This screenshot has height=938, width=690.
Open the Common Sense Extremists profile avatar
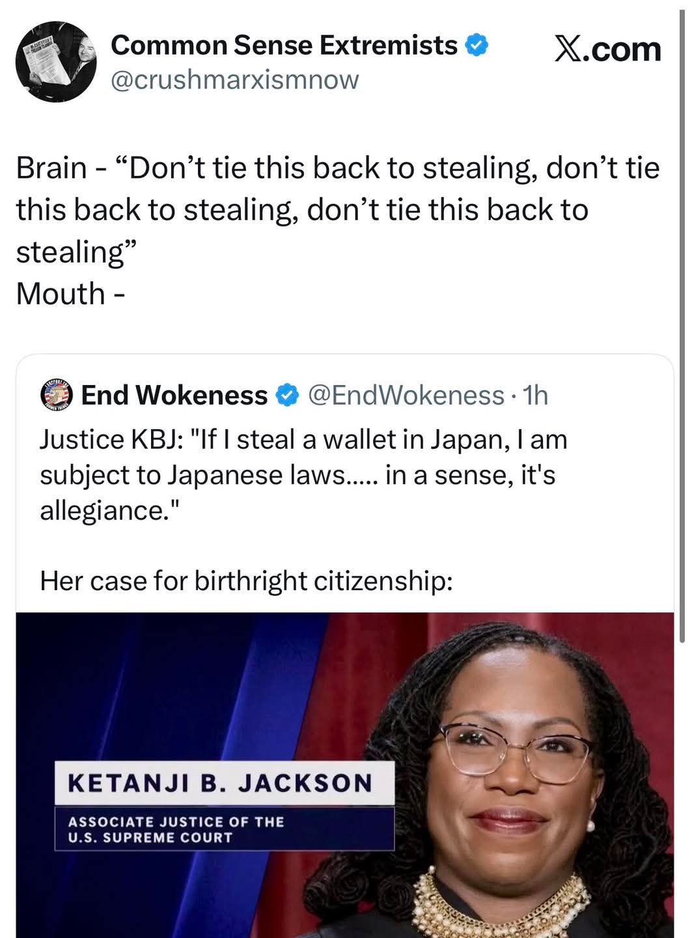(x=56, y=62)
